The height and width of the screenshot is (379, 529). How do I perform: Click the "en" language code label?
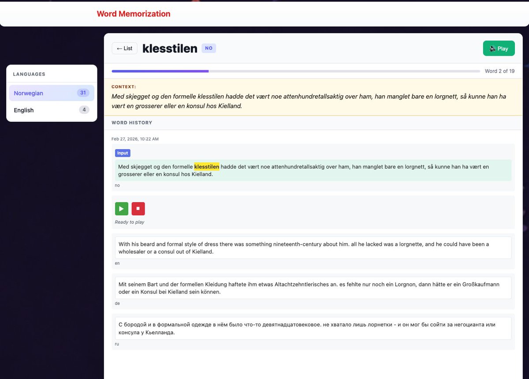117,263
